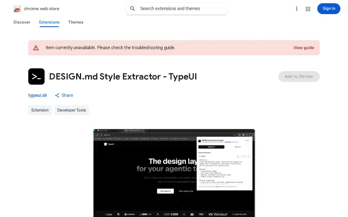Screen dimensions: 348x217
Task: Click the Share link
Action: [67, 95]
